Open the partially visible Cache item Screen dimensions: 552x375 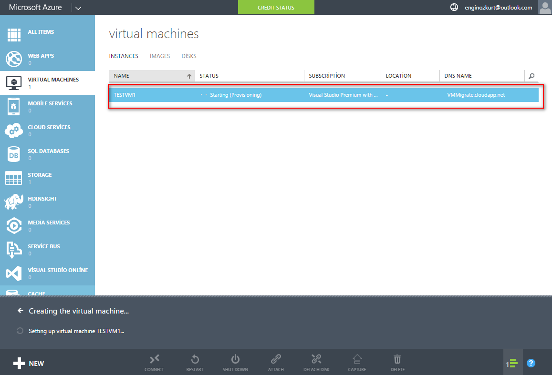pos(48,291)
